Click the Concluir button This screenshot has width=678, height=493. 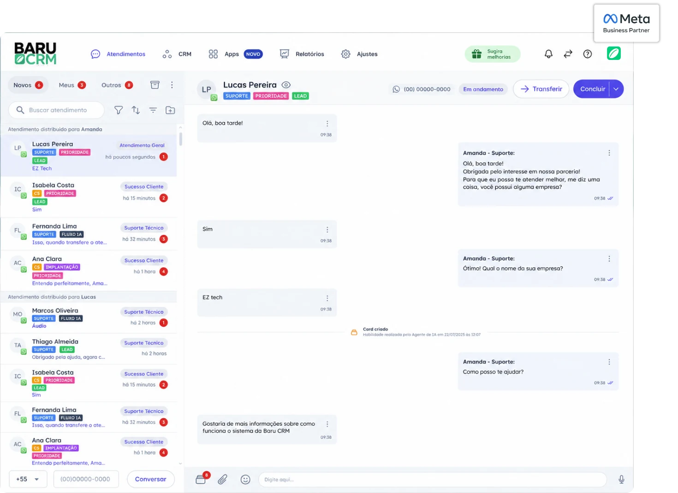pos(592,89)
